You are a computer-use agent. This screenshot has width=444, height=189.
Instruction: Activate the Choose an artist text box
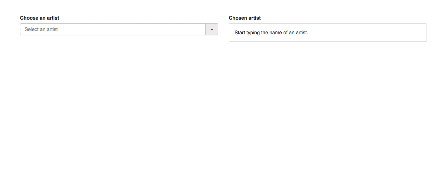click(113, 29)
